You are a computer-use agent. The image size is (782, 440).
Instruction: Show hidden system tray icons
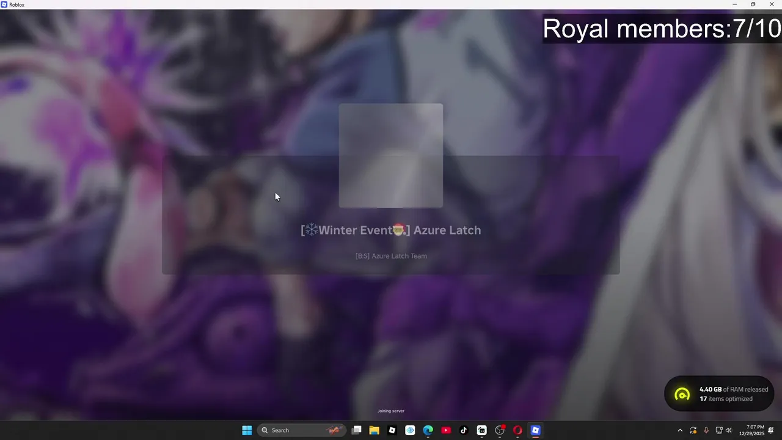680,430
